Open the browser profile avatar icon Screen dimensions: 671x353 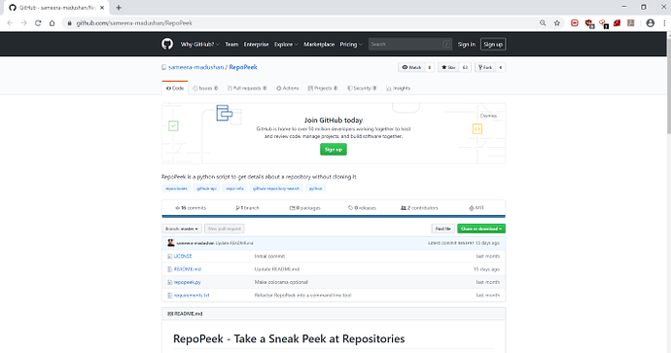click(650, 23)
